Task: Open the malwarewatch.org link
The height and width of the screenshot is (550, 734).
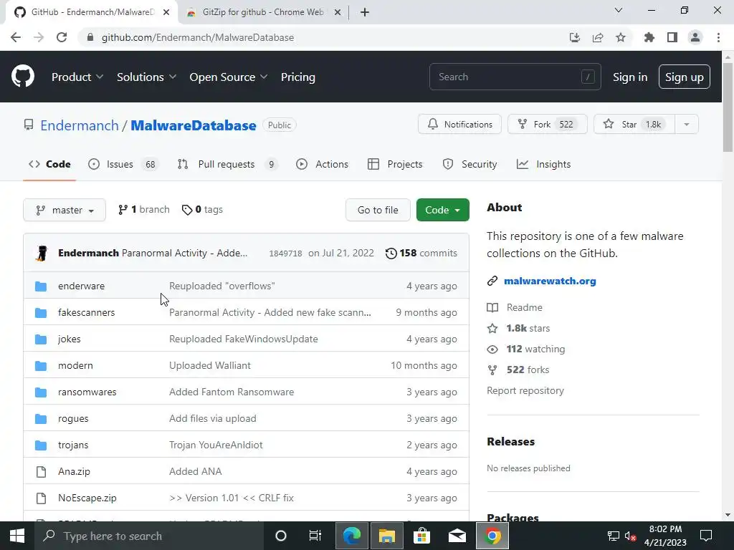Action: (x=550, y=281)
